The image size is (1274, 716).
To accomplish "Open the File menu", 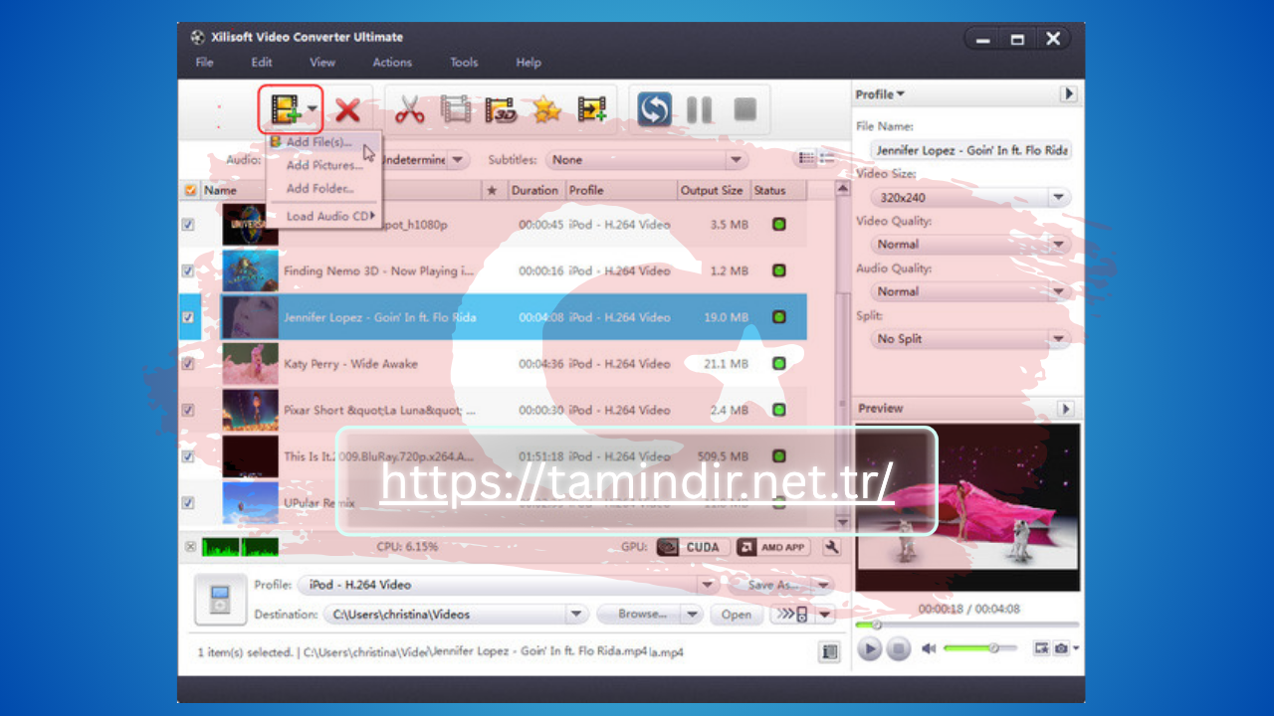I will 204,63.
